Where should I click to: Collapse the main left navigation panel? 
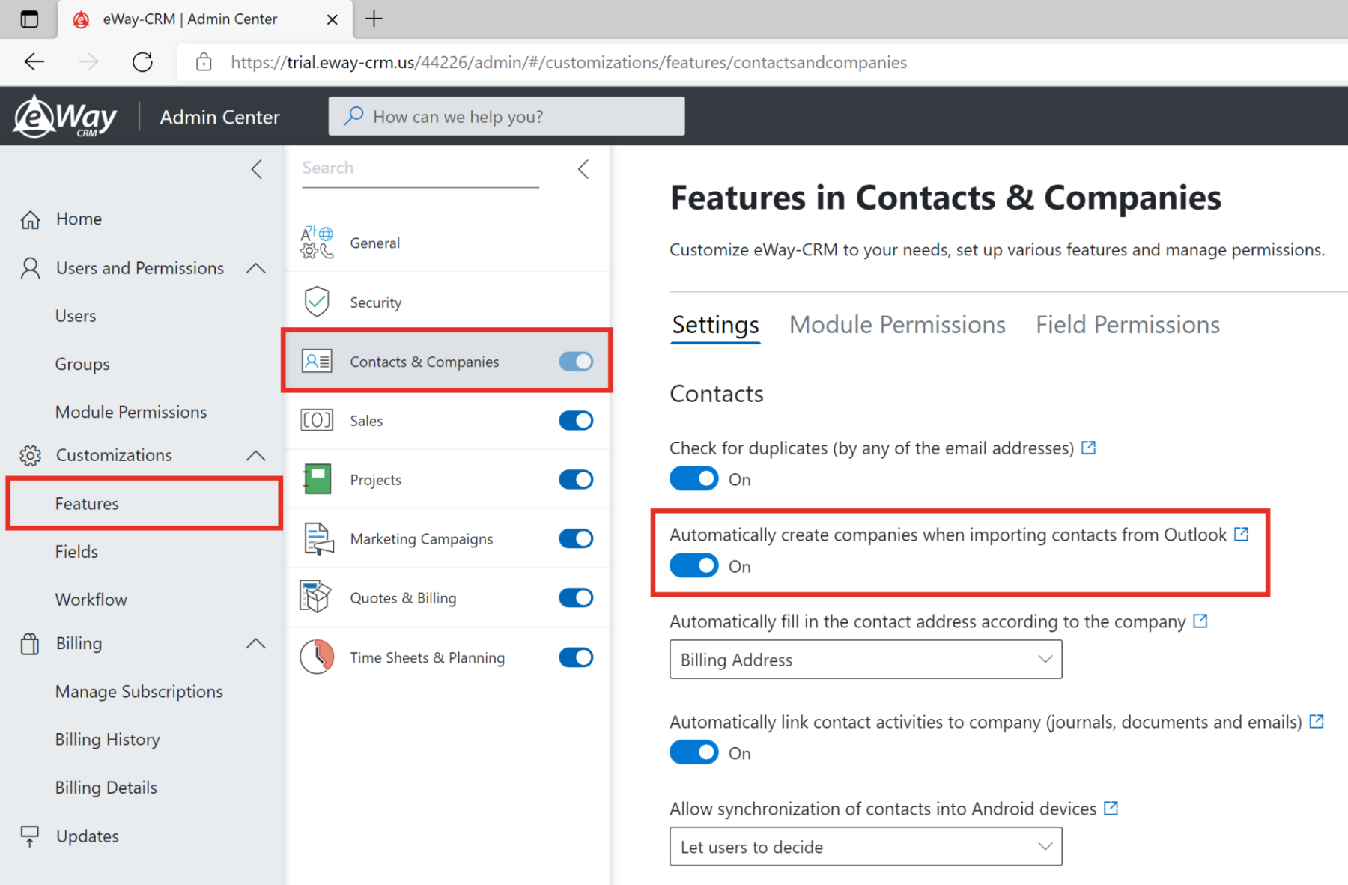(257, 169)
